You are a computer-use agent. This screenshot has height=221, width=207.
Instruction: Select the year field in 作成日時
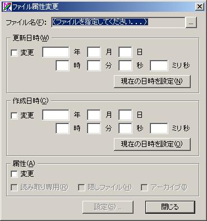(56, 115)
